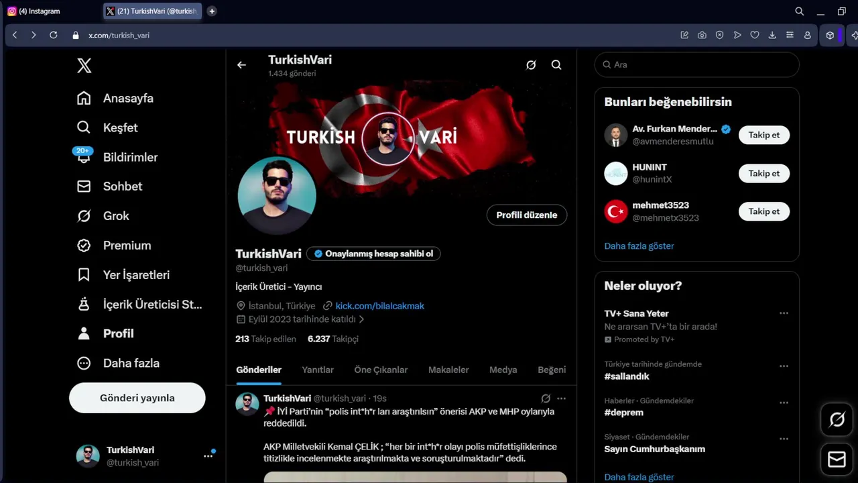Open İçerik Üreticisi studio entry
This screenshot has height=483, width=858.
(x=139, y=305)
